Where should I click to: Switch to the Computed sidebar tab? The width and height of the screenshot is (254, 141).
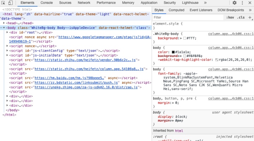coord(176,10)
